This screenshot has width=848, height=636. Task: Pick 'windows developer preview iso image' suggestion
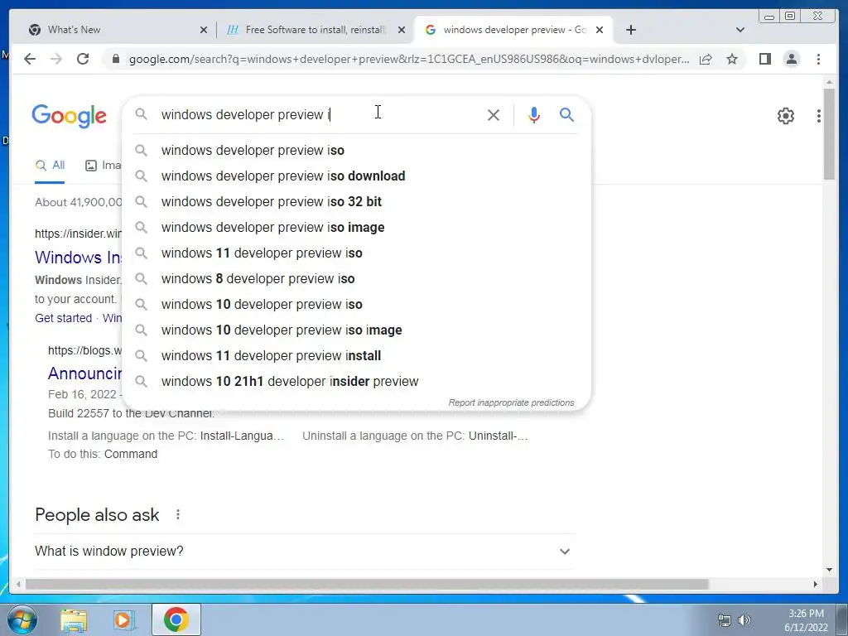click(x=357, y=227)
